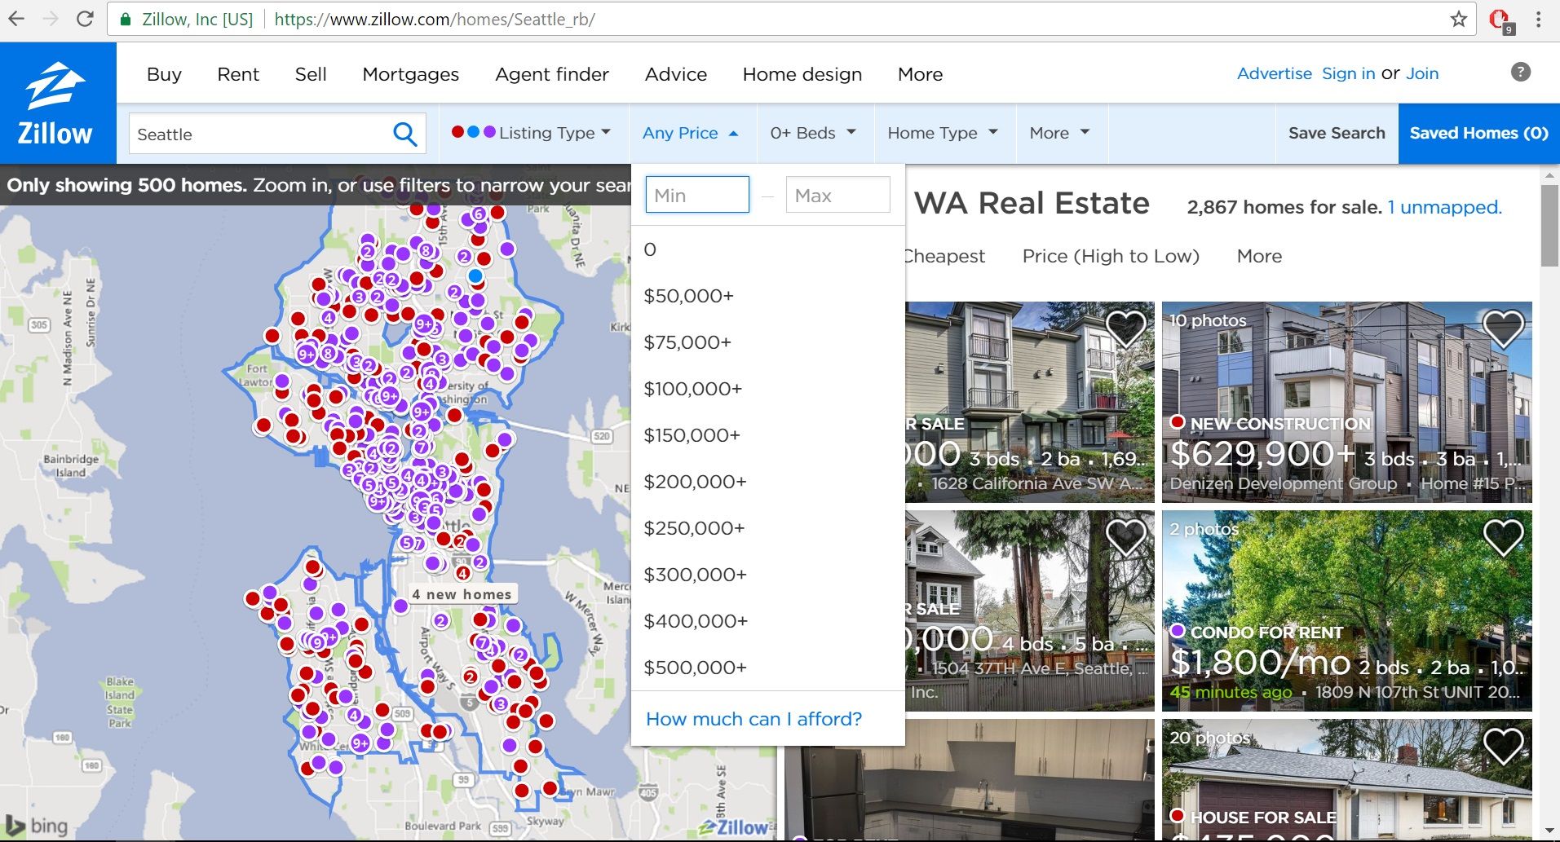Favorite the $1,800/mo condo for rent
This screenshot has width=1560, height=842.
click(1503, 538)
